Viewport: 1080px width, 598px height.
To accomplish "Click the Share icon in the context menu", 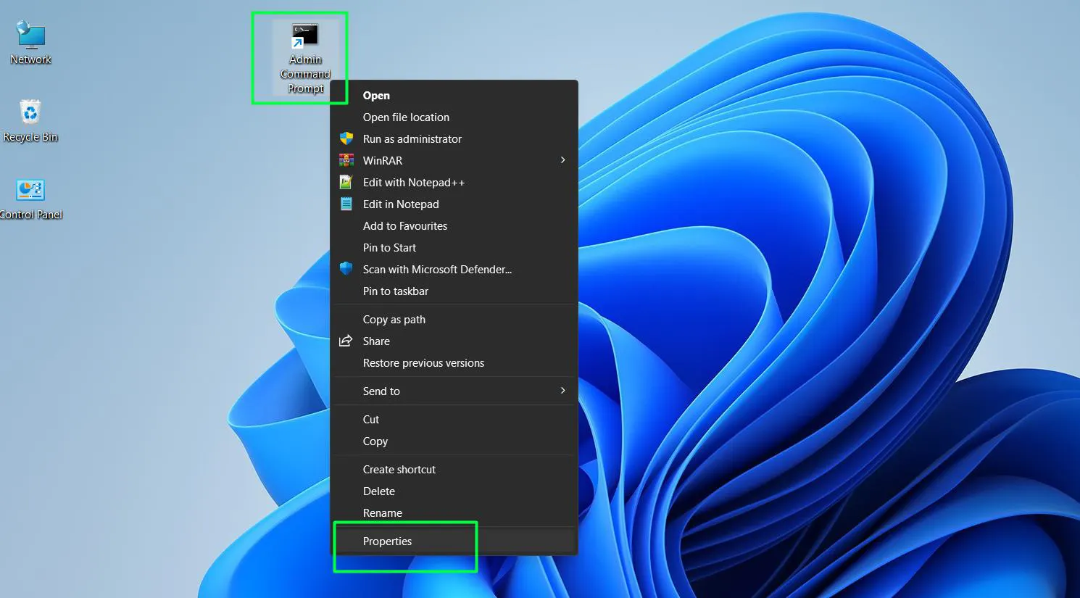I will click(x=346, y=341).
